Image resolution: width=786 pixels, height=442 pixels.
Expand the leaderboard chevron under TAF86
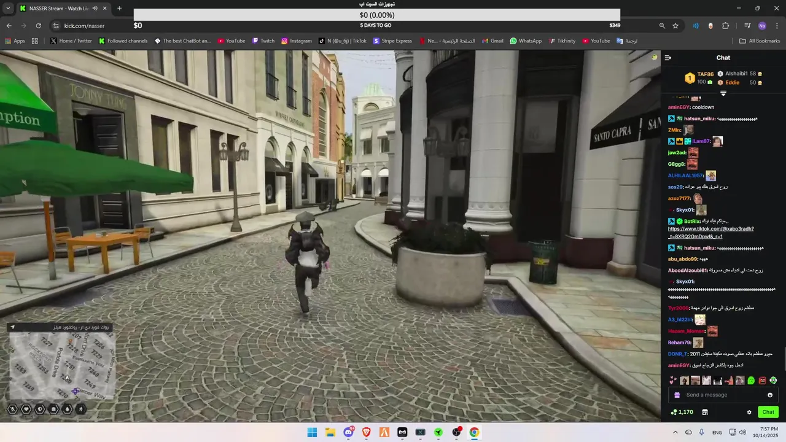(x=723, y=93)
